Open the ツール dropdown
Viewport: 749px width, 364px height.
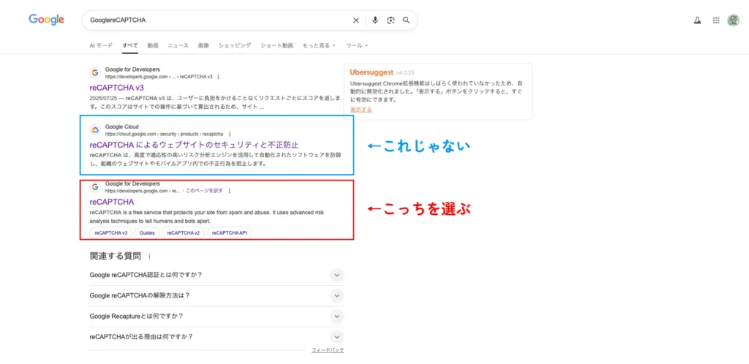[x=356, y=45]
